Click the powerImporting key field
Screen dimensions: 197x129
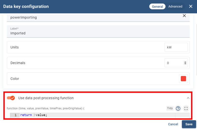pyautogui.click(x=92, y=17)
